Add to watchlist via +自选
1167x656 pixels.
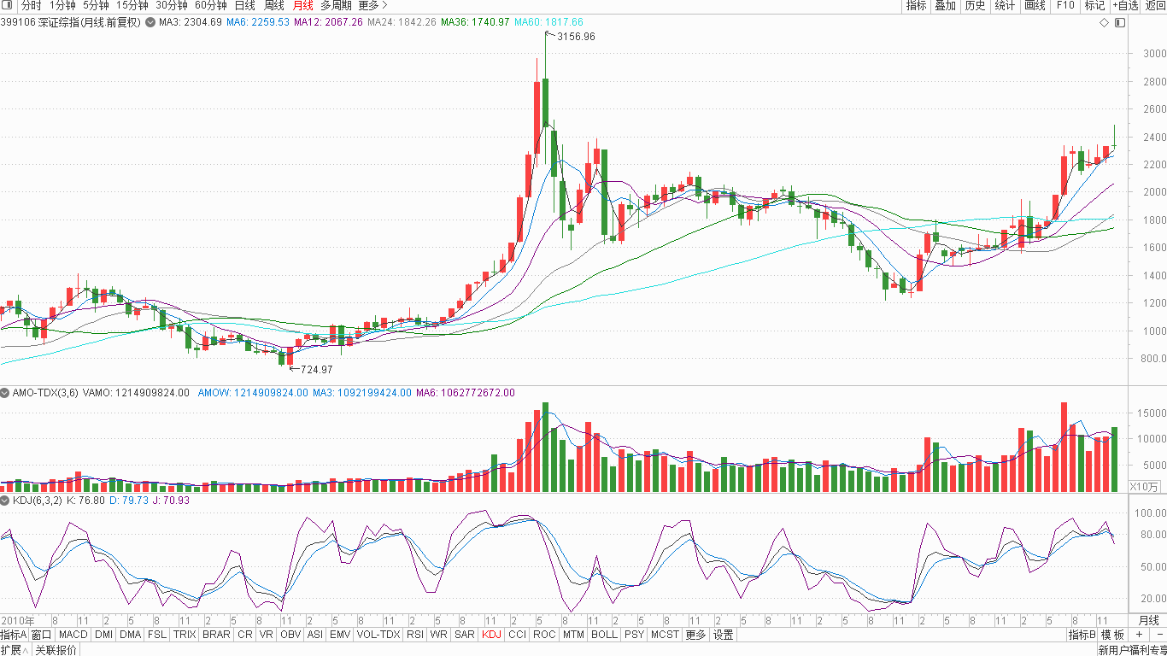point(1125,5)
